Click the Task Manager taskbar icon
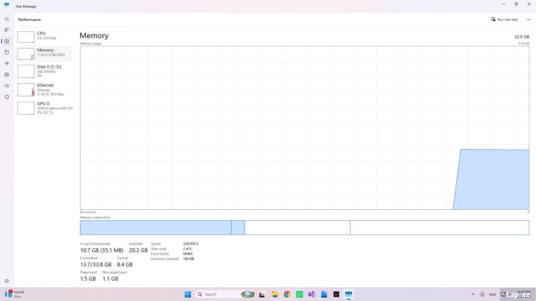The width and height of the screenshot is (536, 301). pos(349,294)
